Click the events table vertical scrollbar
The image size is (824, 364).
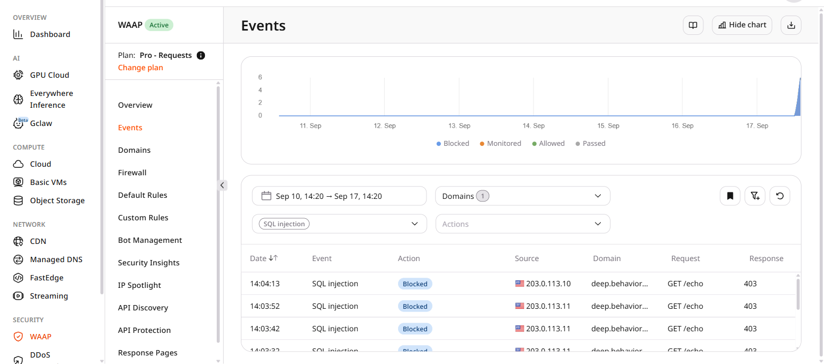(798, 294)
